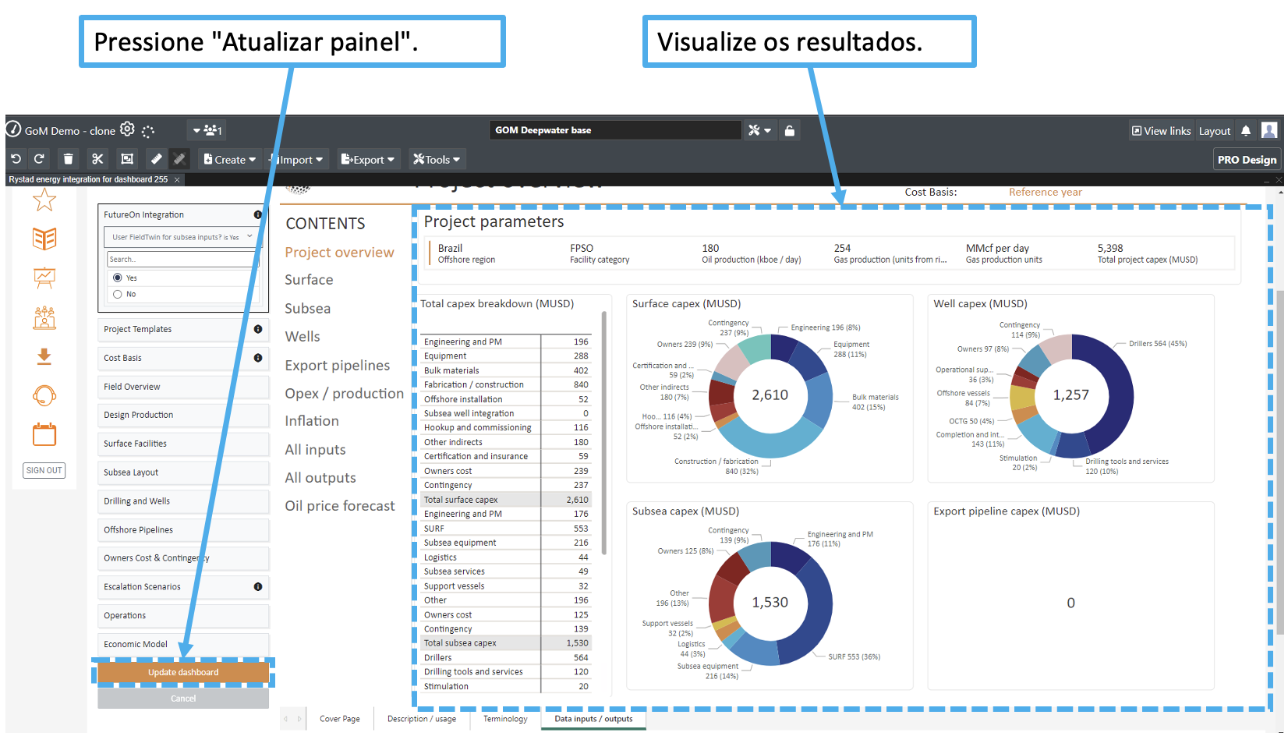Click the Update dashboard button
The width and height of the screenshot is (1288, 736).
tap(183, 672)
